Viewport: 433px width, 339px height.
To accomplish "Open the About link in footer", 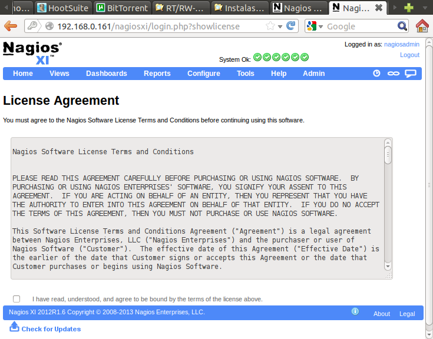I will 382,314.
